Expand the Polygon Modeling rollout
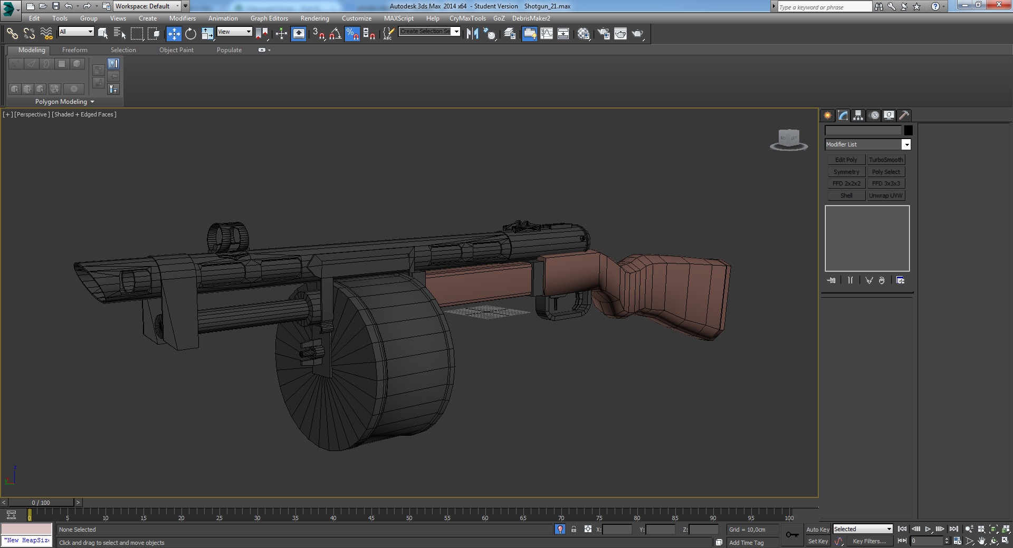Image resolution: width=1013 pixels, height=548 pixels. 64,102
